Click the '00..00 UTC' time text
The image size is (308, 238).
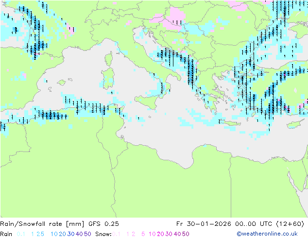point(253,224)
